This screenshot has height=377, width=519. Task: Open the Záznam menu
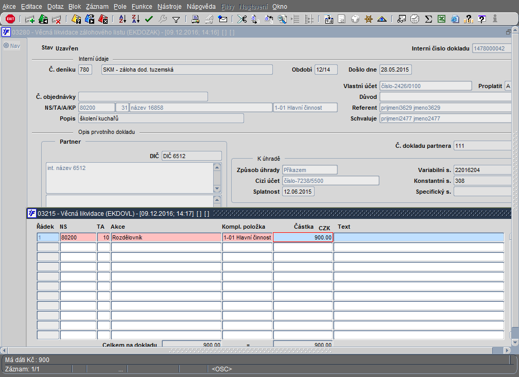pos(97,7)
